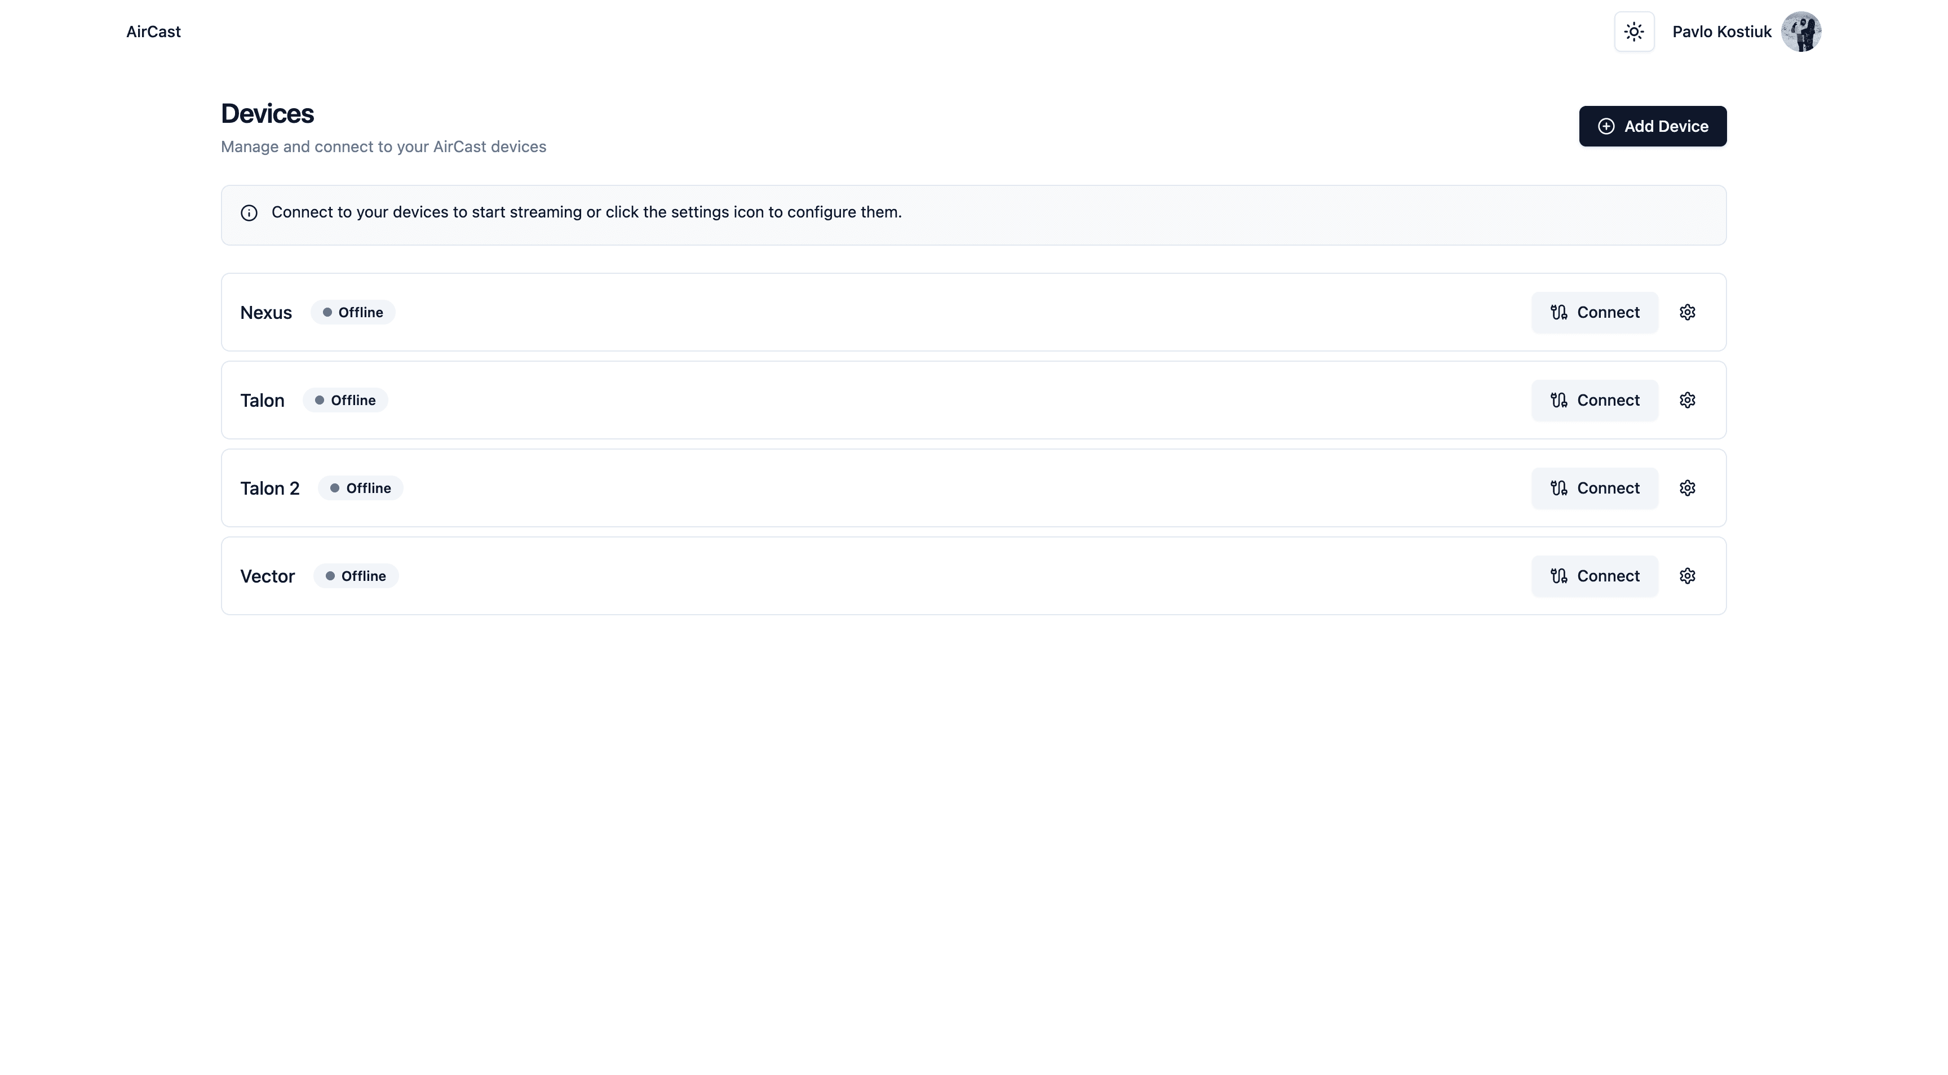The width and height of the screenshot is (1948, 1075).
Task: Open settings for the Nexus device
Action: (1688, 312)
